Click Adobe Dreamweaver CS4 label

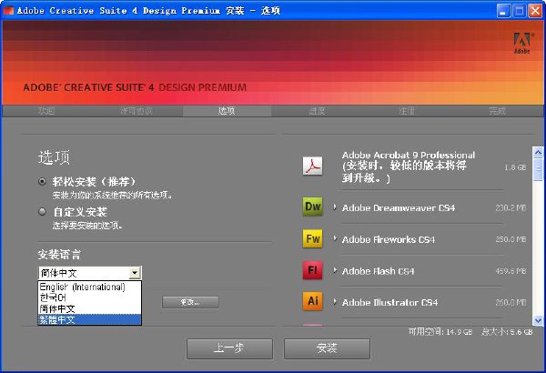pyautogui.click(x=399, y=208)
